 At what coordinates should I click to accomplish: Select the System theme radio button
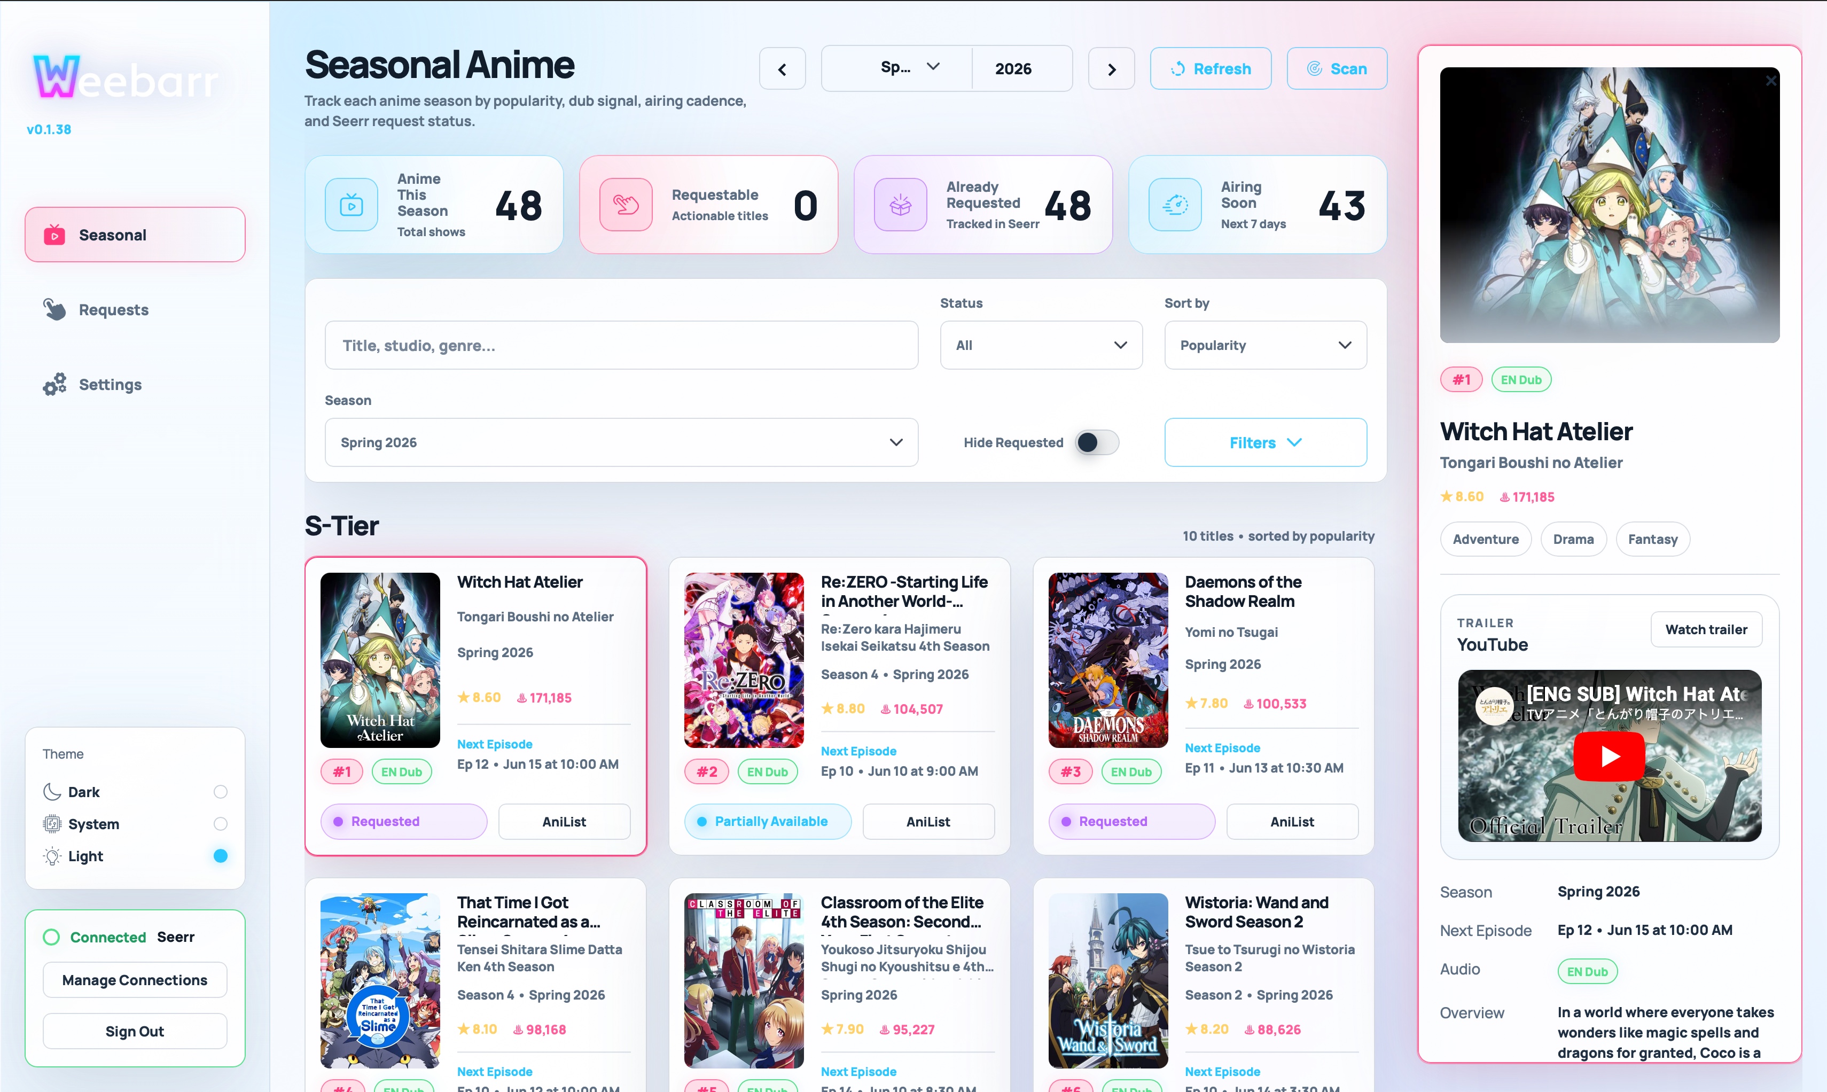point(220,824)
